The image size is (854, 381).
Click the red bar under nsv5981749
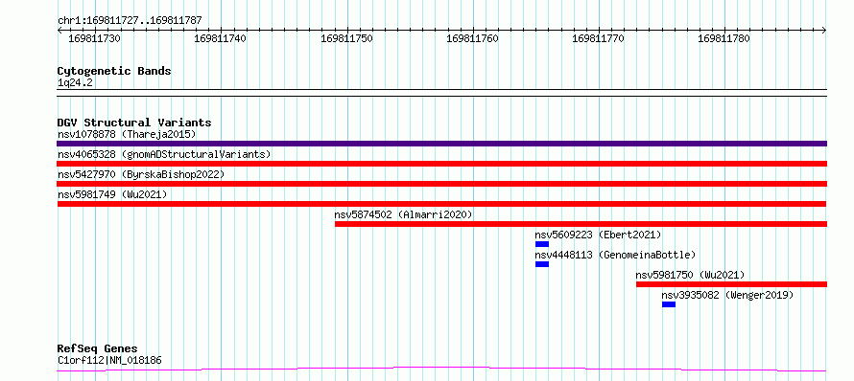(441, 204)
